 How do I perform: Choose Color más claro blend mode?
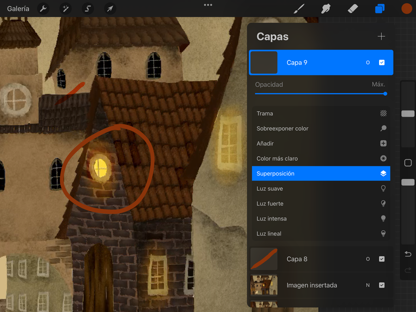click(x=321, y=159)
